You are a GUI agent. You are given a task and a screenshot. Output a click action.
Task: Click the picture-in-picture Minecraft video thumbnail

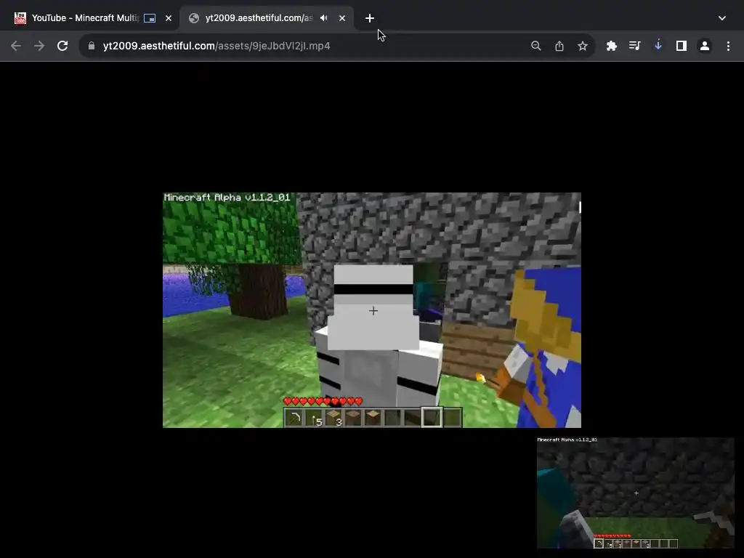point(635,493)
